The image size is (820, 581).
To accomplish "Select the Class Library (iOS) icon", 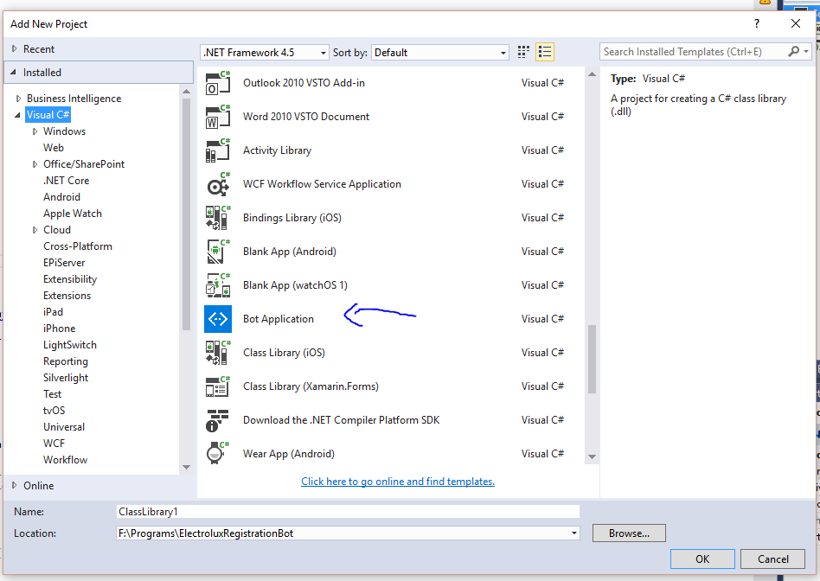I will 218,353.
